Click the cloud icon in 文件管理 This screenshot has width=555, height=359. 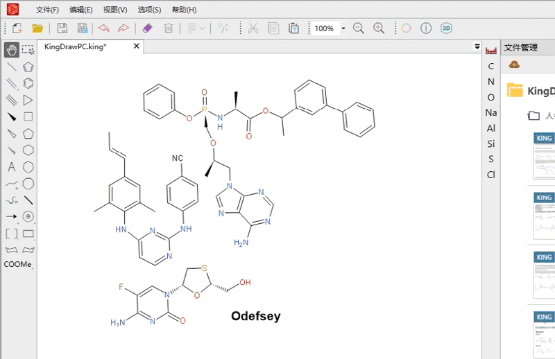pyautogui.click(x=514, y=64)
